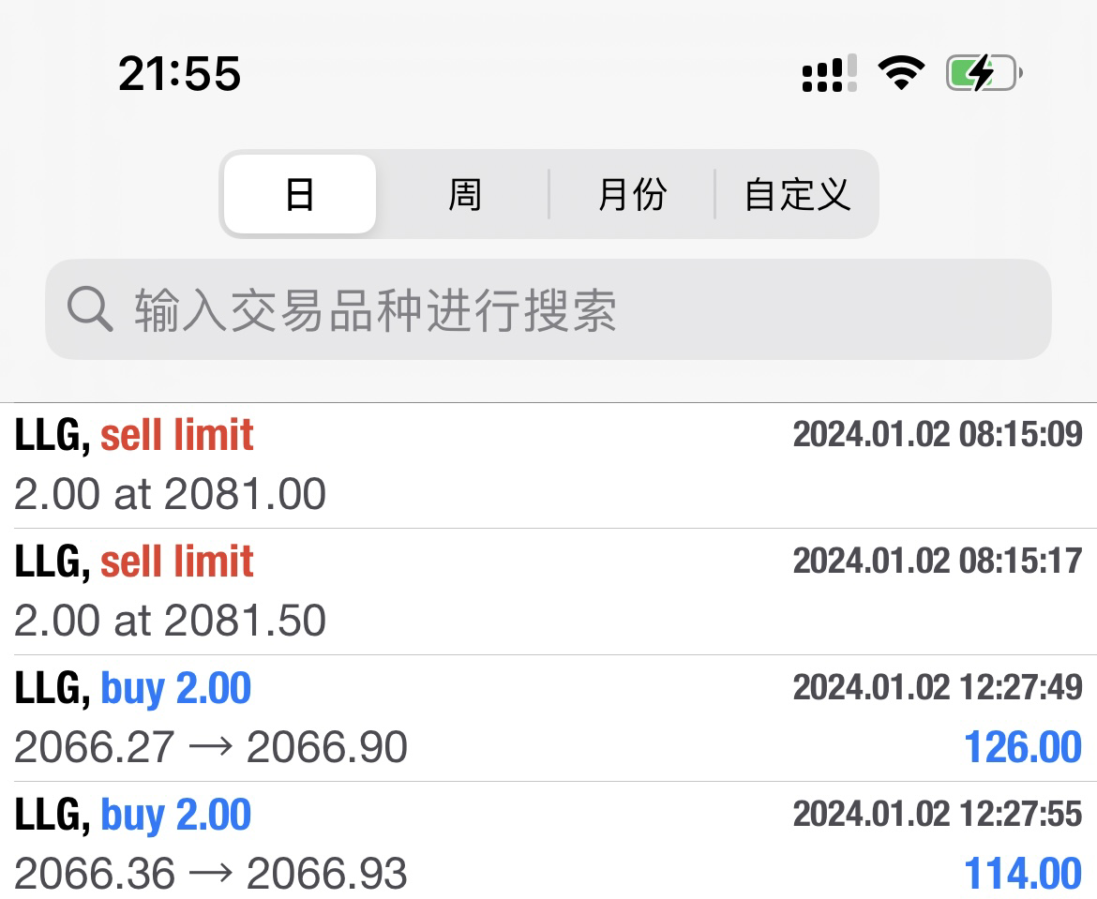
Task: Tap the cellular signal strength icon
Action: coord(829,73)
